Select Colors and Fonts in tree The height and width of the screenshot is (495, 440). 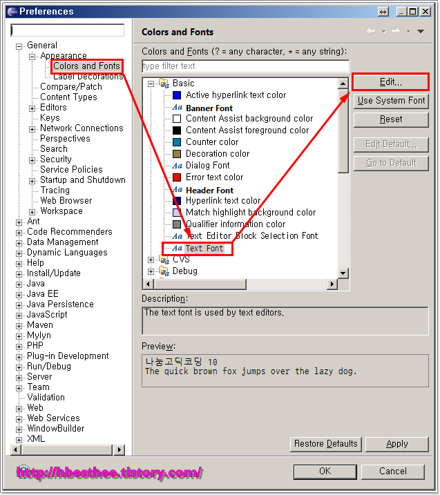86,66
